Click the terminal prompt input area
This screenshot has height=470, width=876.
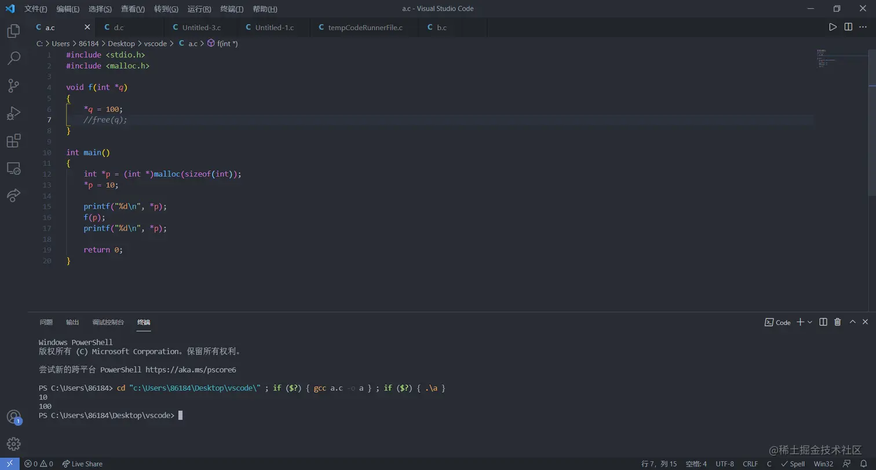coord(181,416)
